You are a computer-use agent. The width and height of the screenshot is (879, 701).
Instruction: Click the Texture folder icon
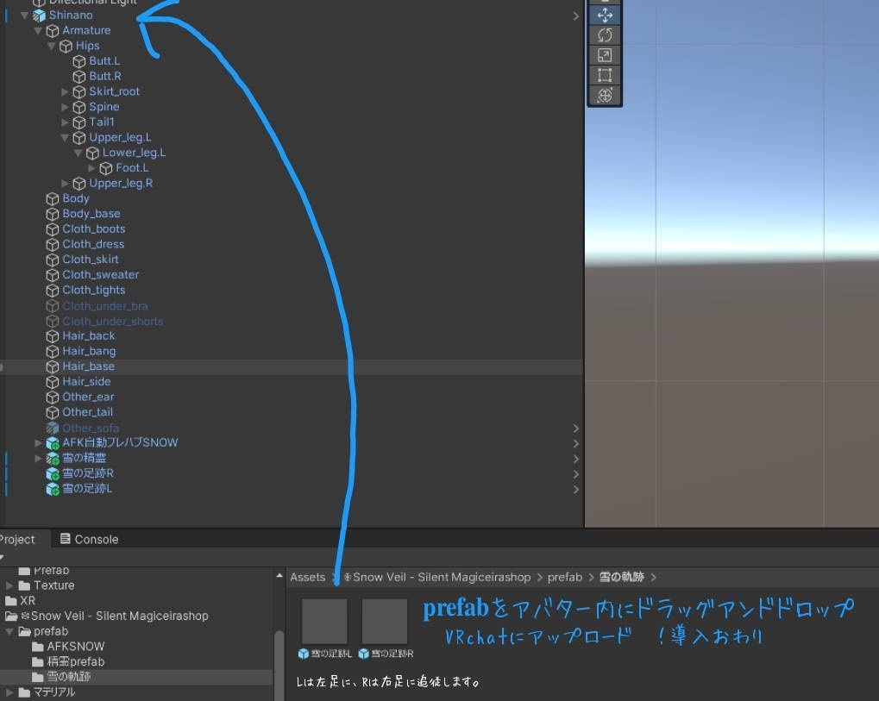[25, 585]
